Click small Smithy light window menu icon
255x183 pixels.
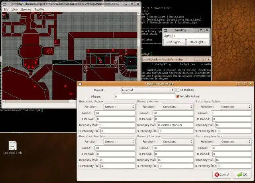(x=165, y=30)
